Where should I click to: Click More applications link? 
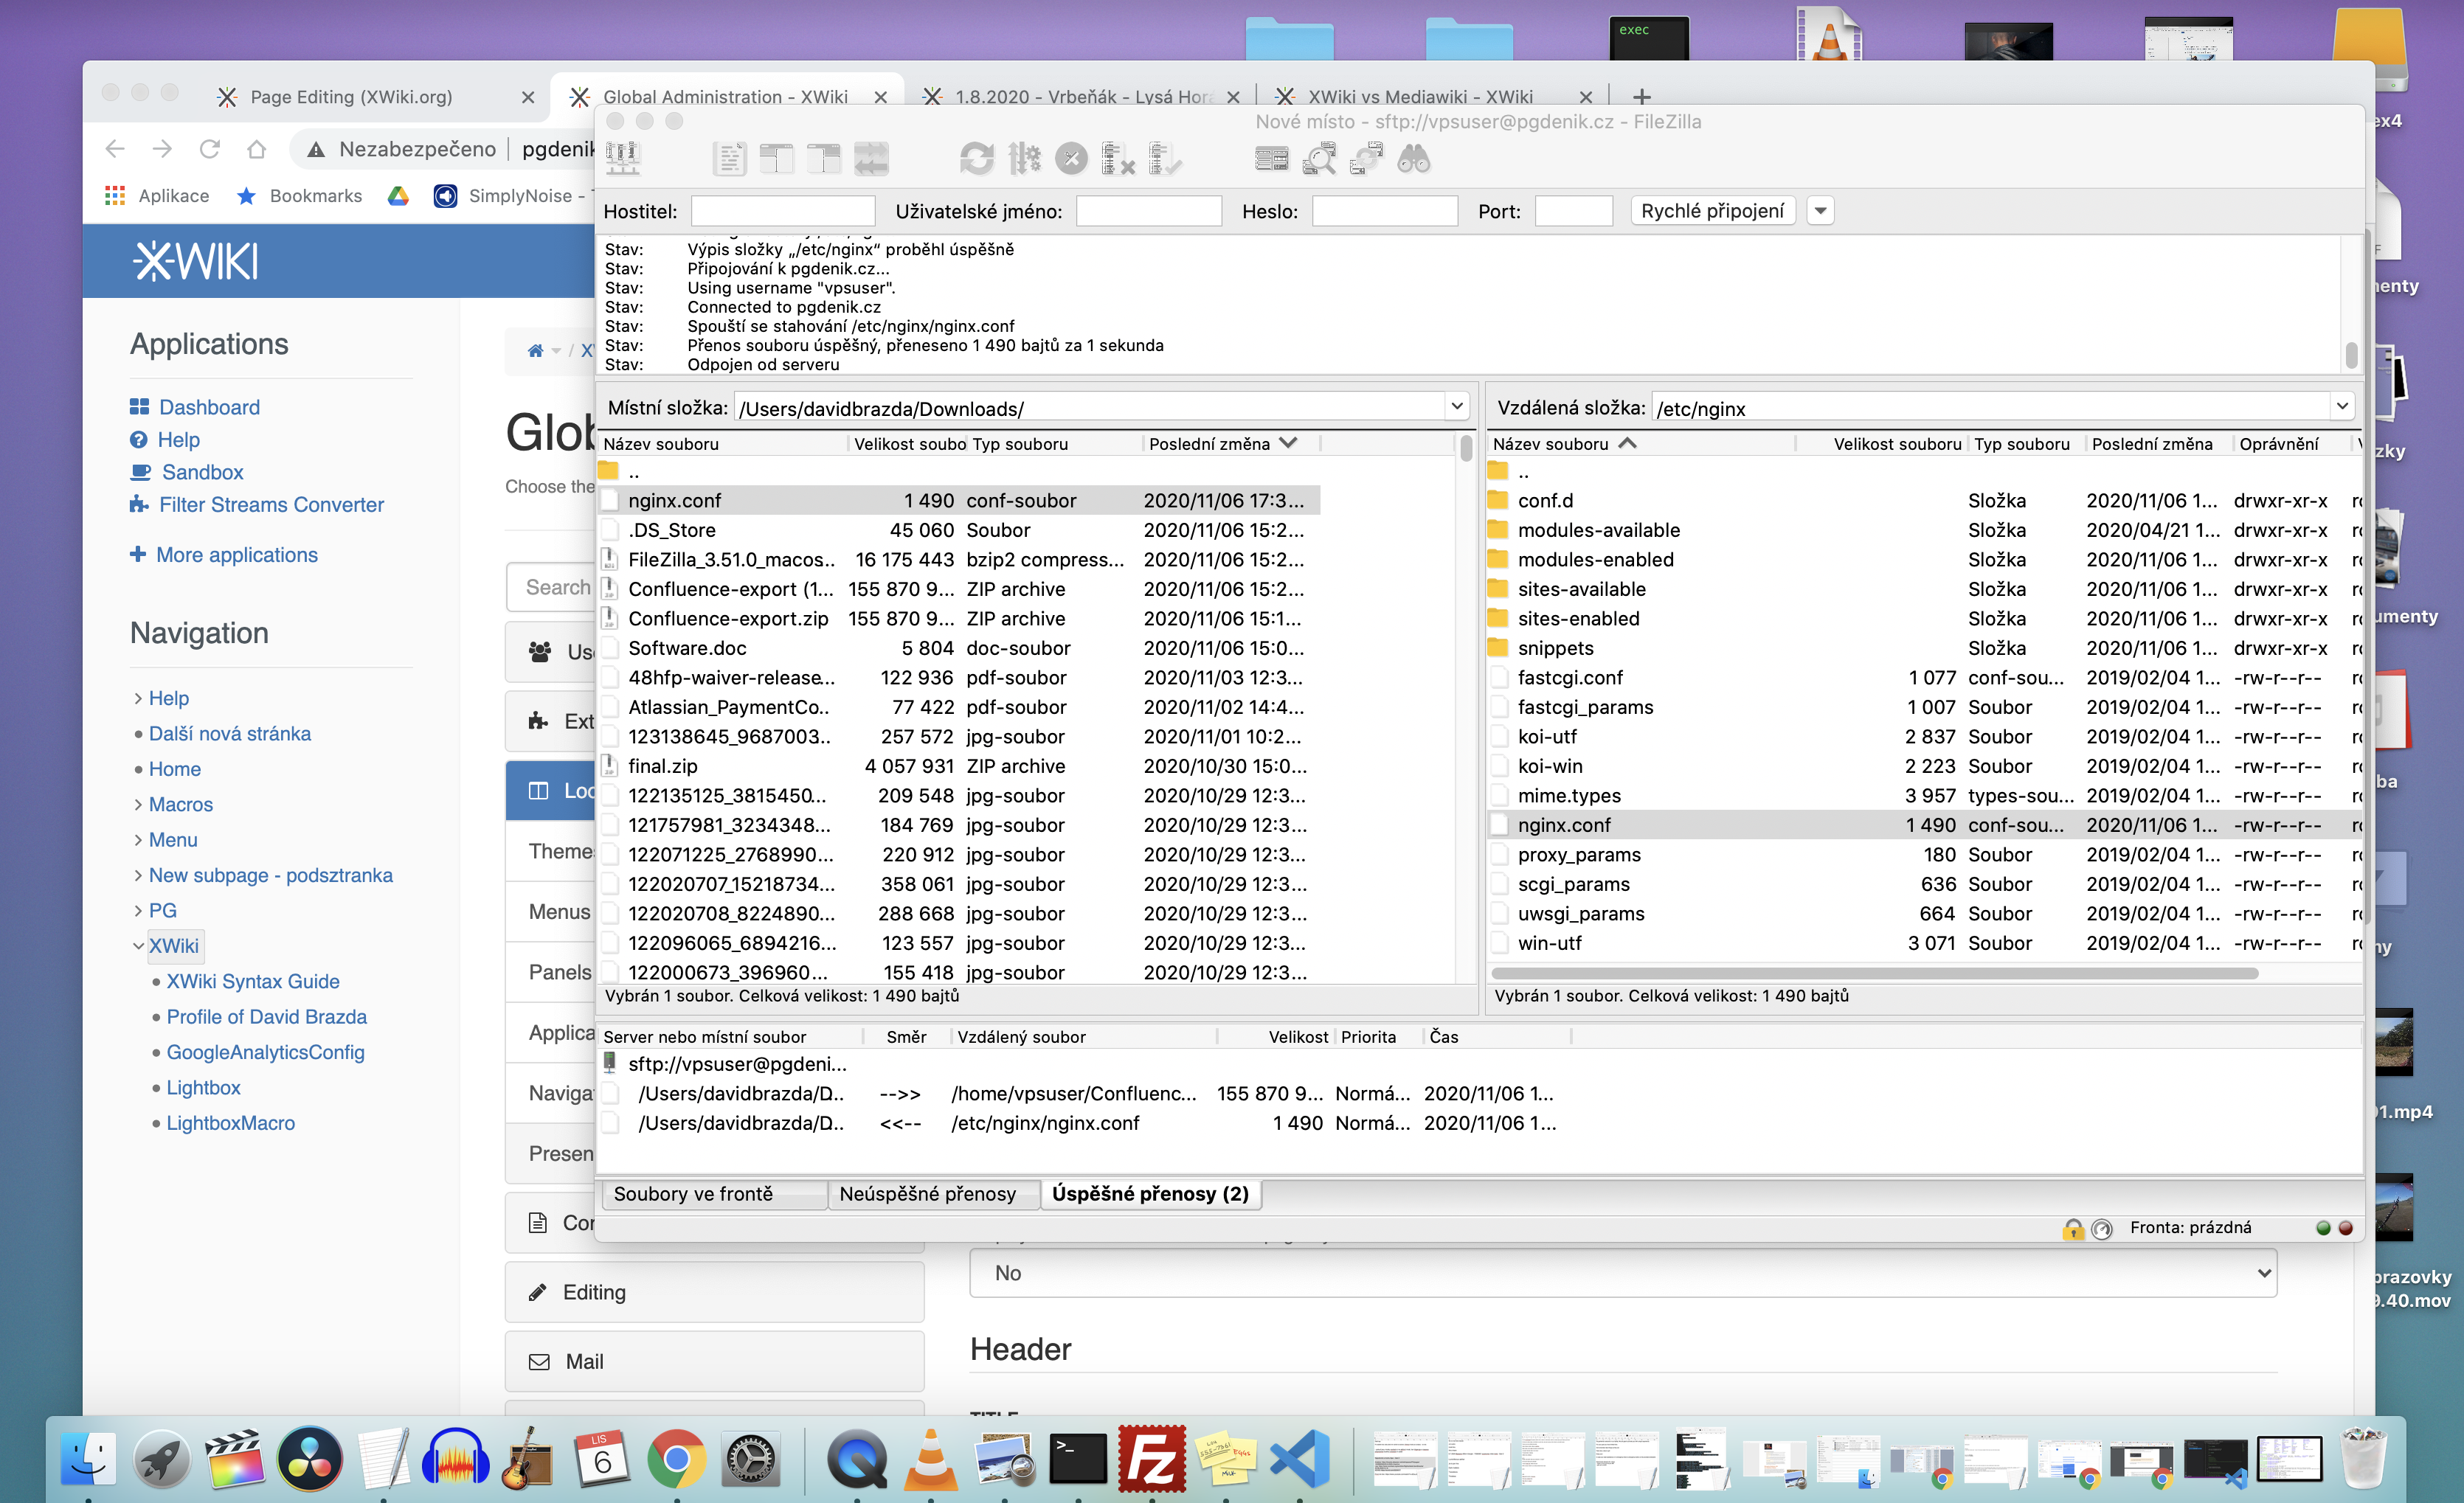pyautogui.click(x=237, y=554)
